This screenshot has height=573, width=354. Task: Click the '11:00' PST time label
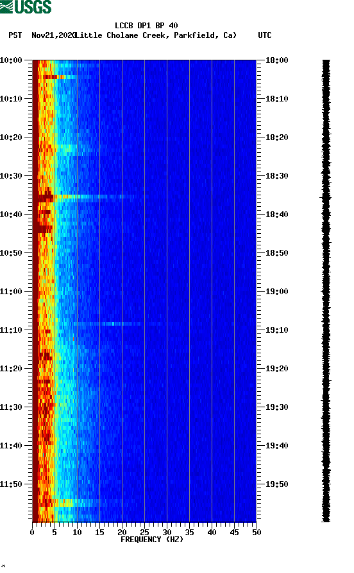pyautogui.click(x=11, y=292)
